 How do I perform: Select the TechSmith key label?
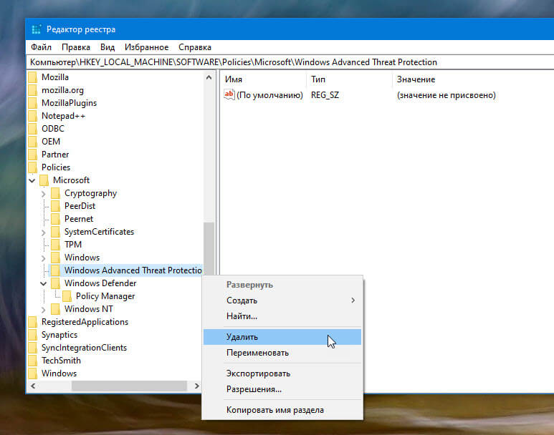tap(61, 361)
